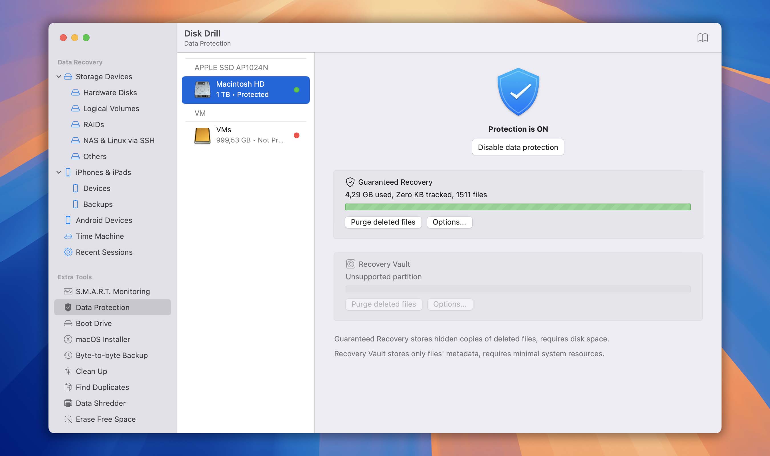Collapse the iPhones & iPads group
The height and width of the screenshot is (456, 770).
click(59, 172)
